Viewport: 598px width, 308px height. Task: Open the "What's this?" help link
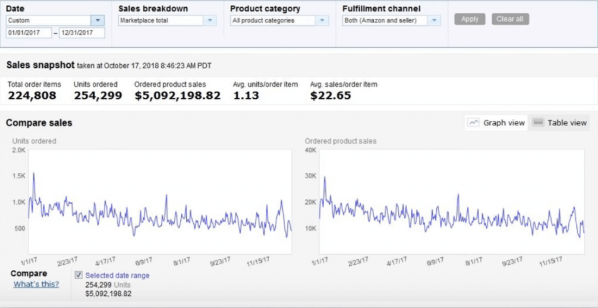click(x=36, y=284)
